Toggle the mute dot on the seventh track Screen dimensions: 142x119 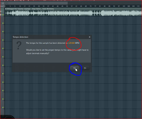tap(3, 65)
